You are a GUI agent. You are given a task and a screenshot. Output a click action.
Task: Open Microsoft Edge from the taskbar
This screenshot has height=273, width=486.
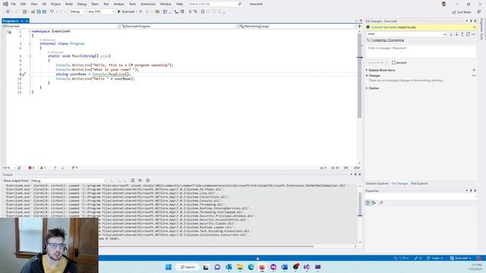(x=251, y=267)
